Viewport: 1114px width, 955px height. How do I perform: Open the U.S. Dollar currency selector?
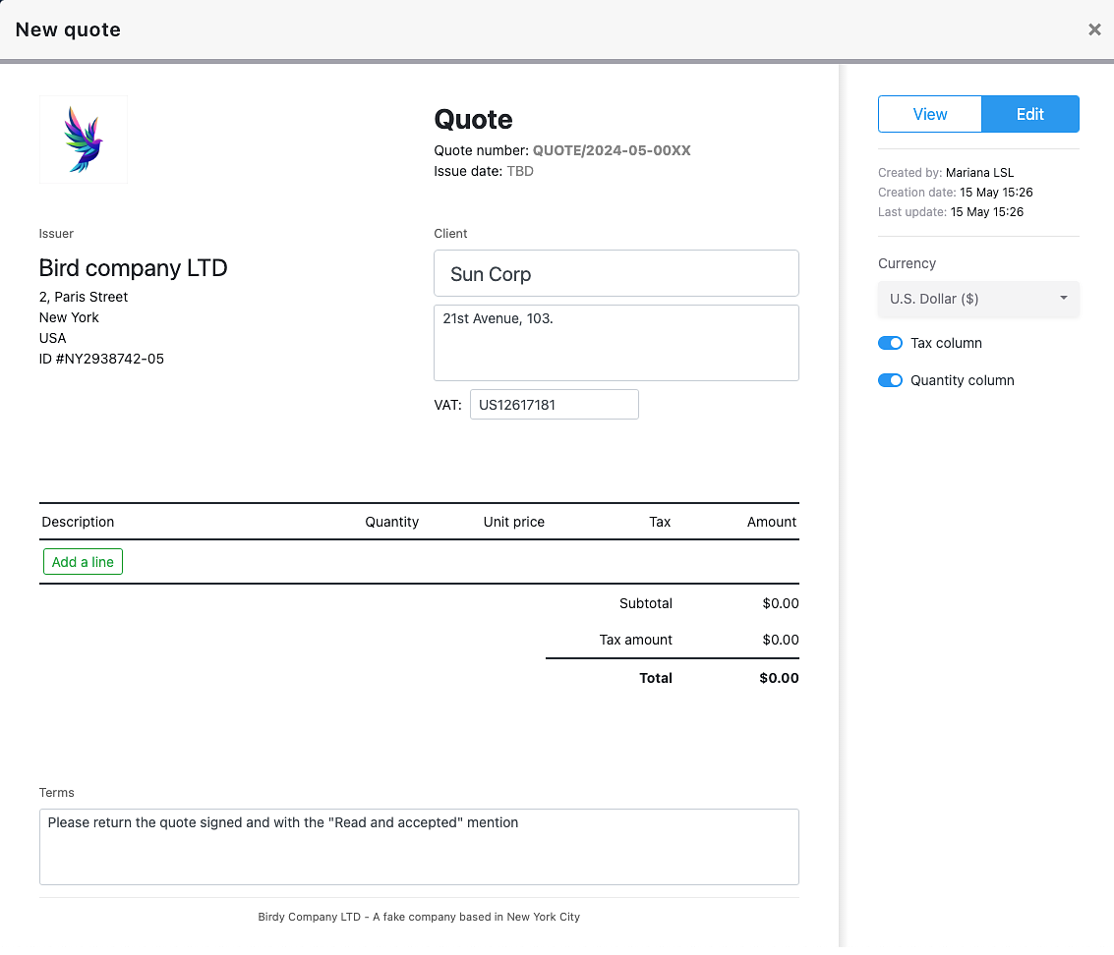[977, 299]
